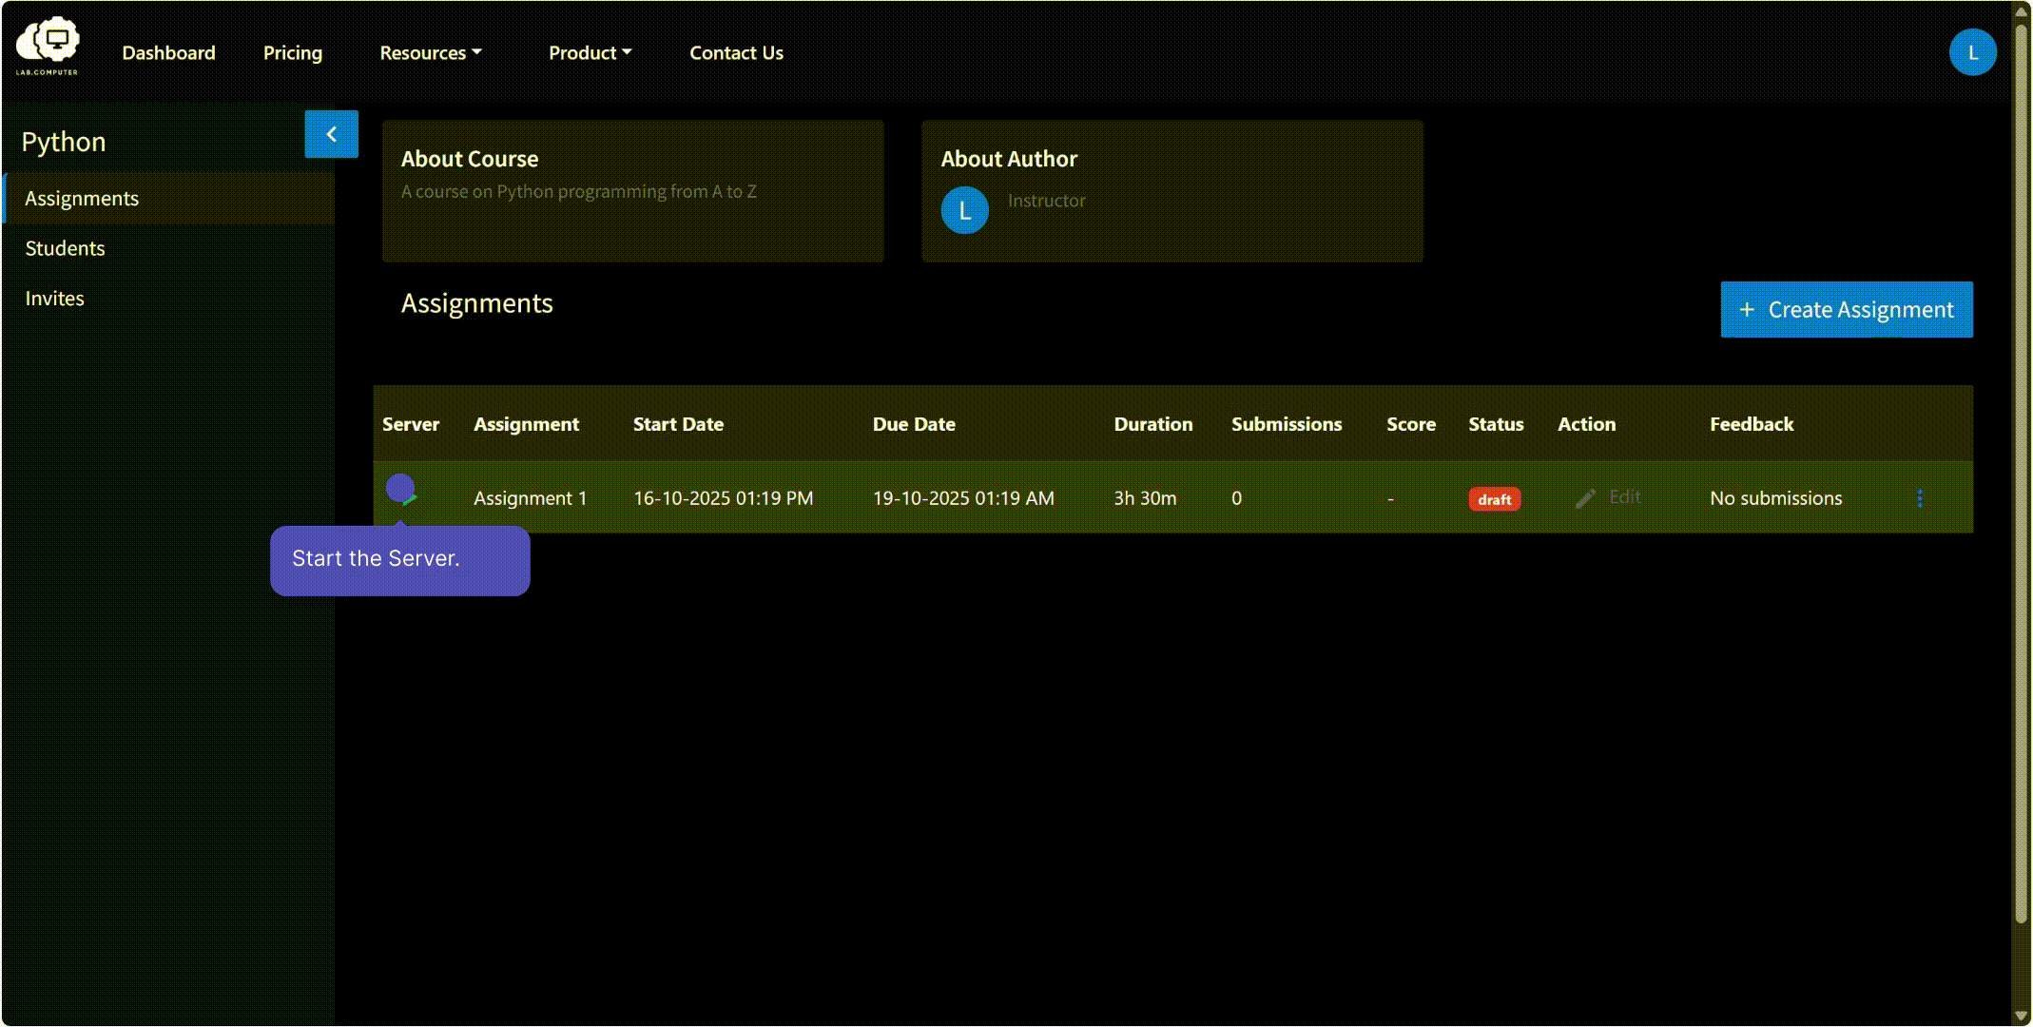Viewport: 2033px width, 1027px height.
Task: Collapse the sidebar with the chevron button
Action: coord(331,134)
